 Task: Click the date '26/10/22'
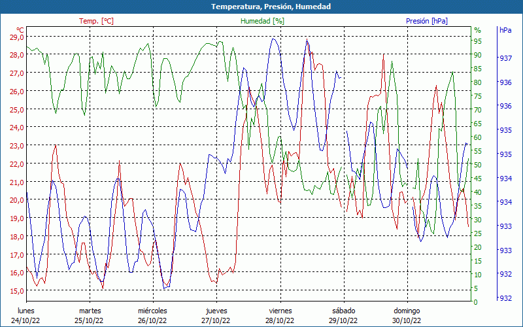pyautogui.click(x=152, y=320)
